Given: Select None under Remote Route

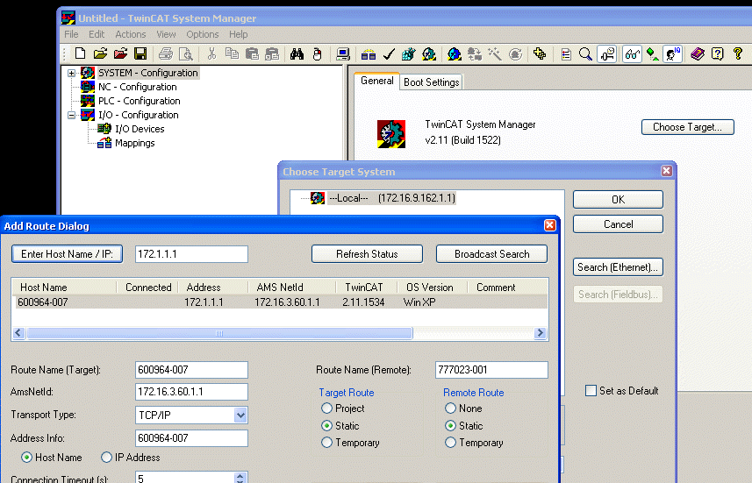Looking at the screenshot, I should 450,408.
